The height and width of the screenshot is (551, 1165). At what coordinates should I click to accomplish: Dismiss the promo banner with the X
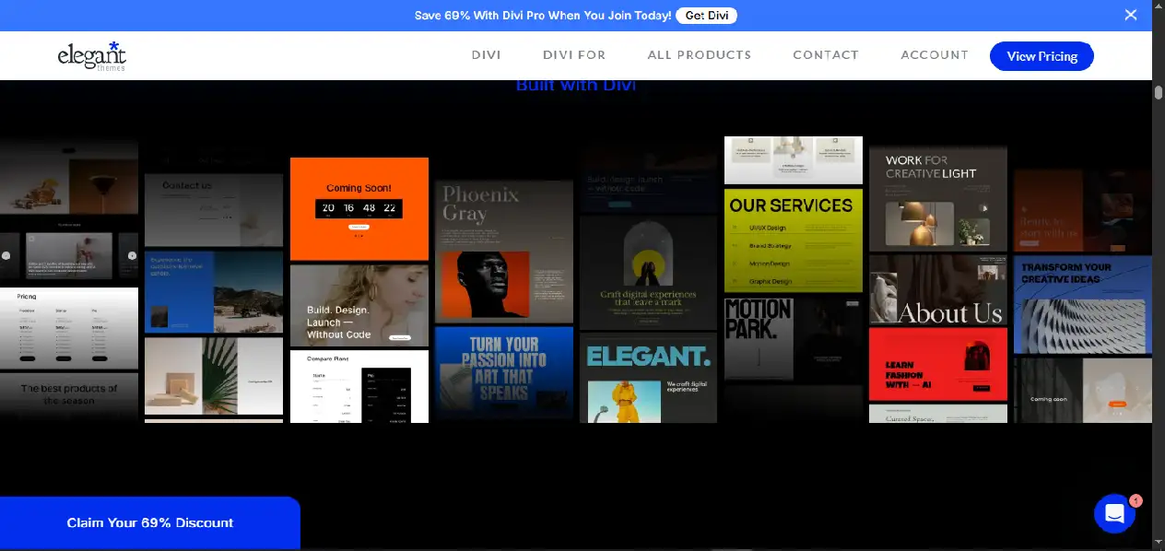[x=1131, y=15]
